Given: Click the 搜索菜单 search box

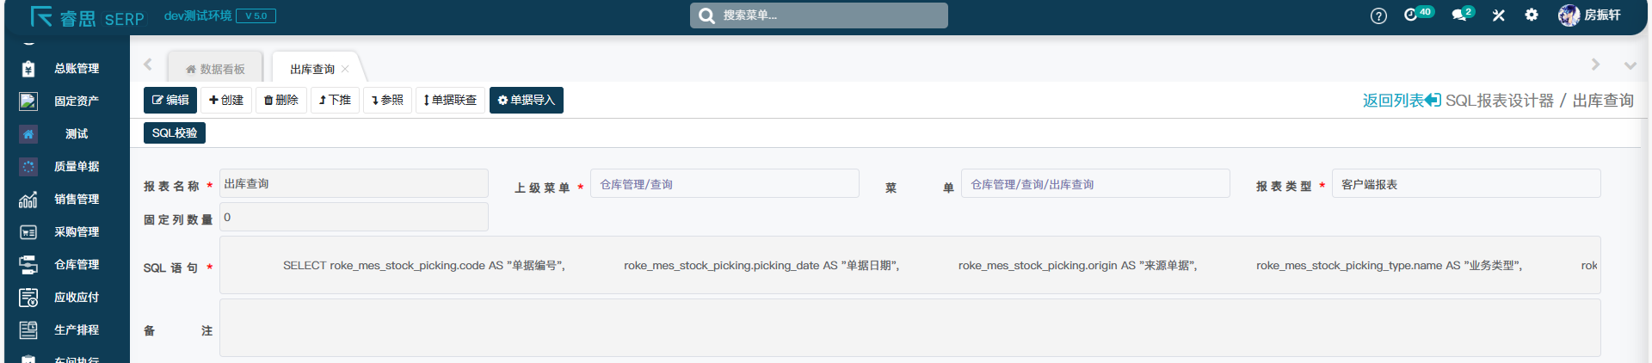Looking at the screenshot, I should 818,15.
